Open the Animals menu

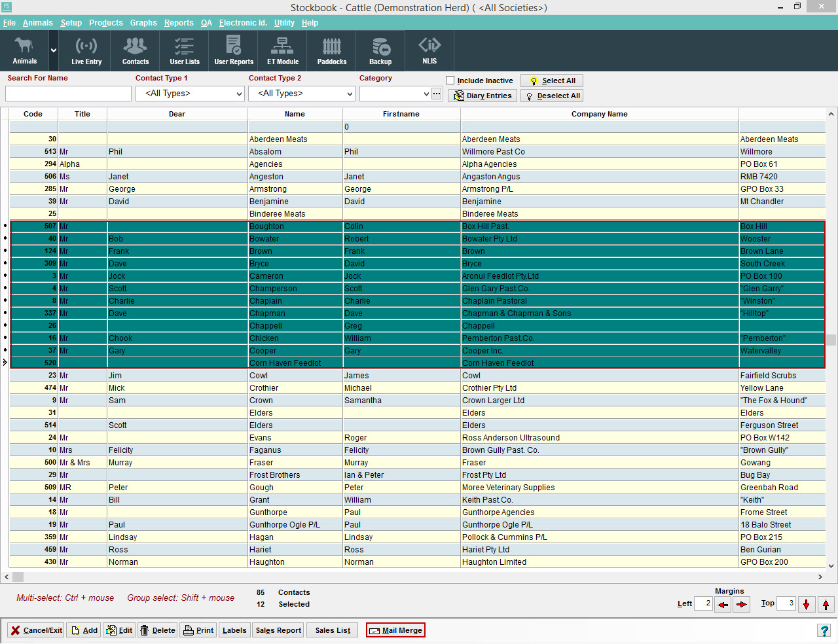pyautogui.click(x=38, y=22)
